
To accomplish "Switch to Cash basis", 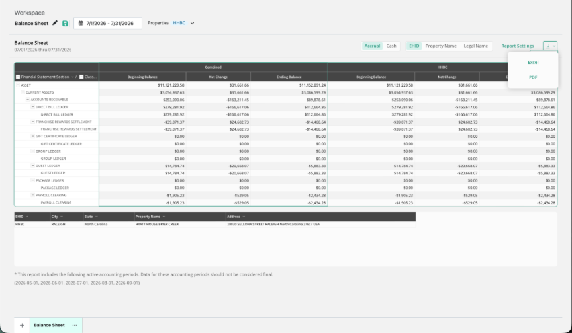I will click(391, 46).
